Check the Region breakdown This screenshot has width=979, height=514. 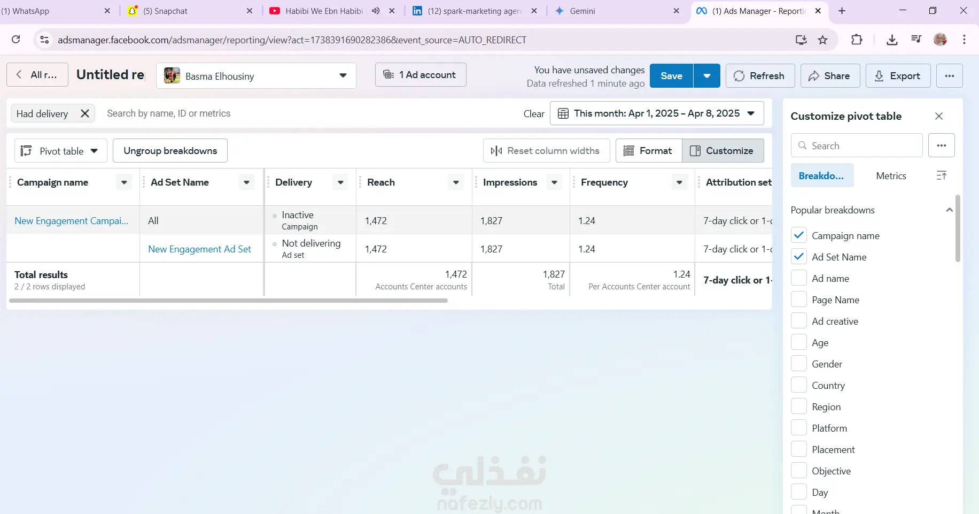click(x=799, y=406)
